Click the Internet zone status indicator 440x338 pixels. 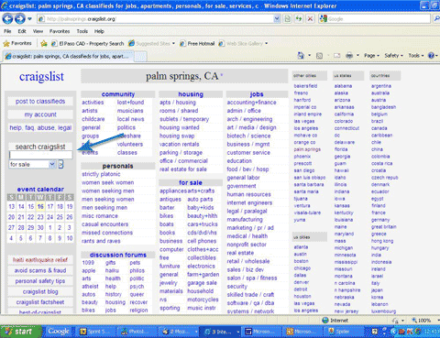(x=335, y=321)
